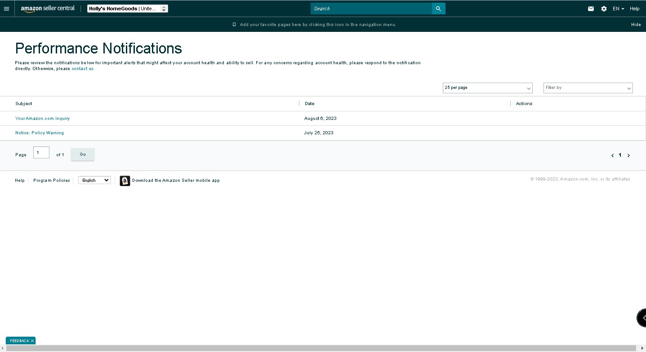Click the Amazon Seller Central logo
The height and width of the screenshot is (352, 646).
click(x=48, y=9)
